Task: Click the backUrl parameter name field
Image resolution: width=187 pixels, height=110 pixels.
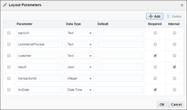Action: click(40, 33)
